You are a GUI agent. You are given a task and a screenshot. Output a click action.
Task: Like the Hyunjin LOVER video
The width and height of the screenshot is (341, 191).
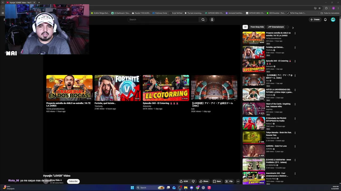(184, 181)
